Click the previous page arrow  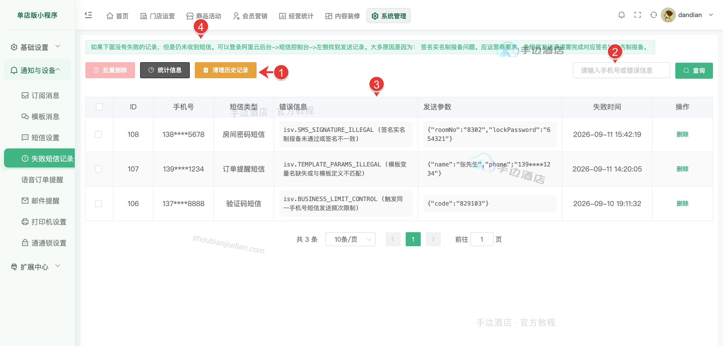(x=393, y=239)
